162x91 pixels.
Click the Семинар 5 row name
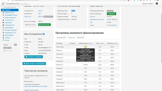click(59, 69)
